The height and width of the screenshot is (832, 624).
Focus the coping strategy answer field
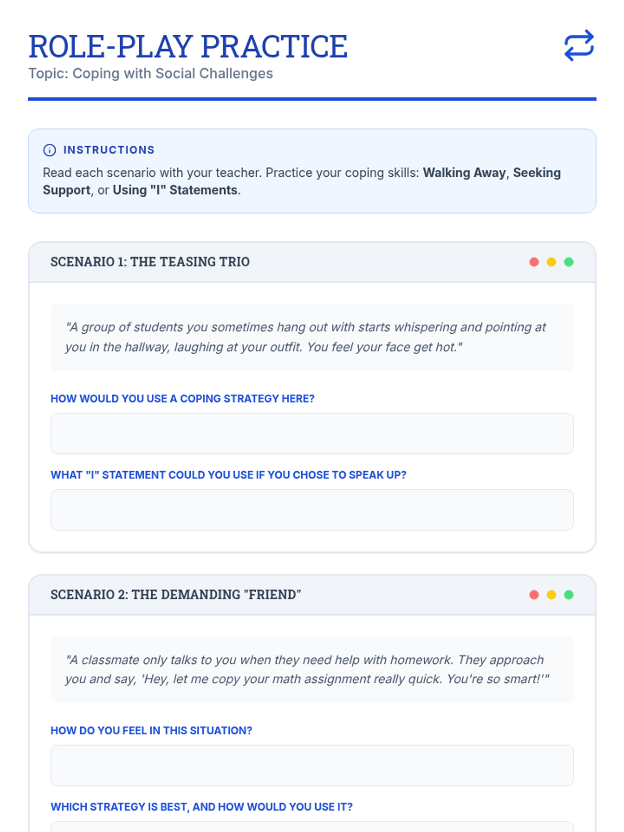312,434
